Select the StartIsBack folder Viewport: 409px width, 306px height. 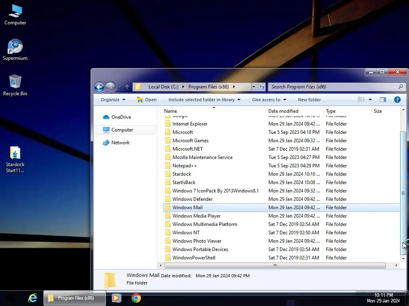point(281,182)
